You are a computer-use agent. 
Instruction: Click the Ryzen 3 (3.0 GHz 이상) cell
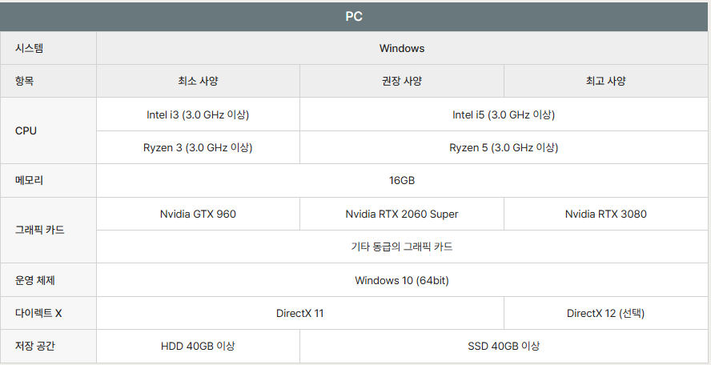point(198,147)
